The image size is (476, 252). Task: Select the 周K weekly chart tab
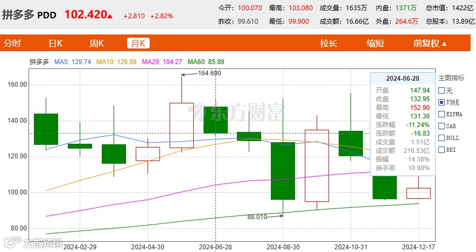[96, 44]
